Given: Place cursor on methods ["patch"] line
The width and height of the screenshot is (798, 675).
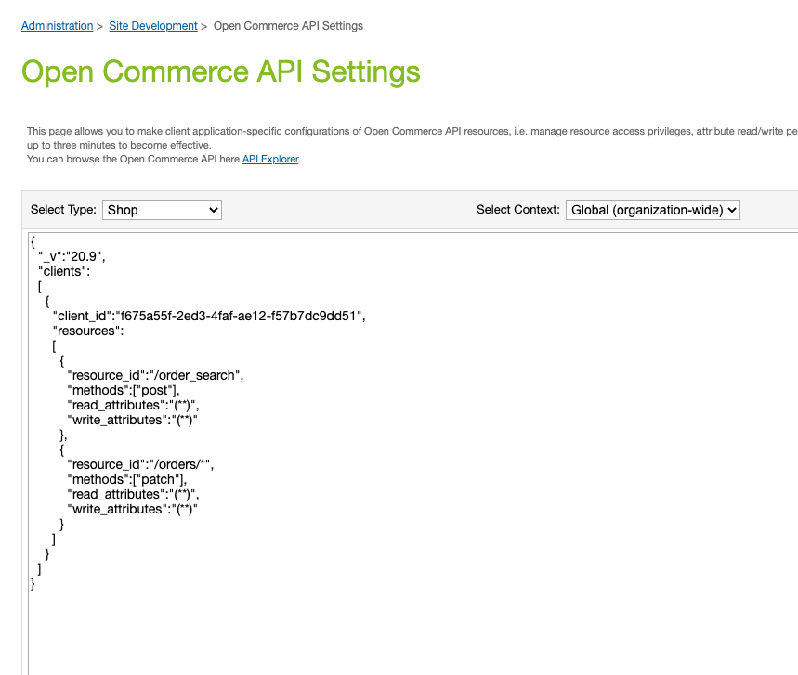Looking at the screenshot, I should (127, 479).
